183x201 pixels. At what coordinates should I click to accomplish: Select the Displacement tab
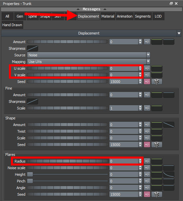pyautogui.click(x=89, y=16)
